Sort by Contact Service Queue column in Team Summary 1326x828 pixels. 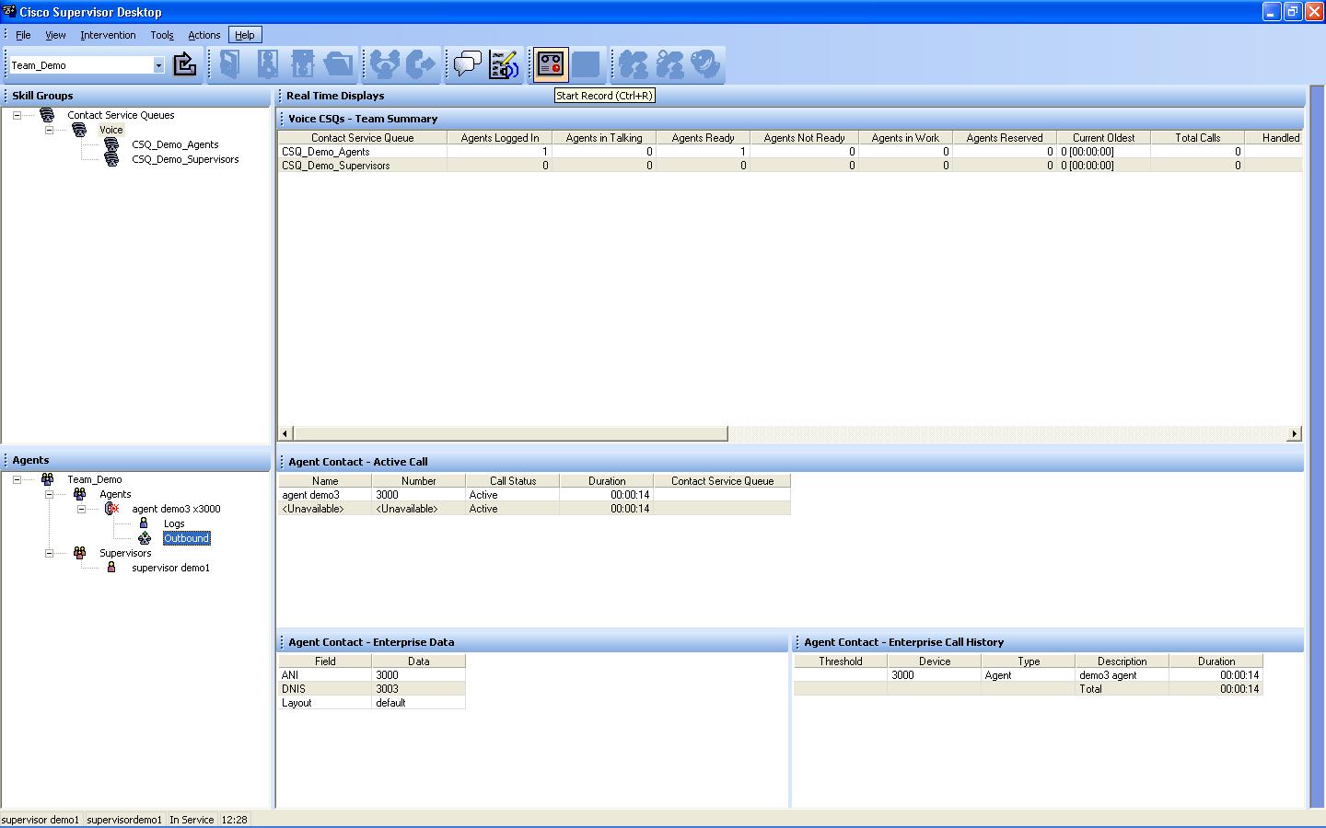click(363, 138)
